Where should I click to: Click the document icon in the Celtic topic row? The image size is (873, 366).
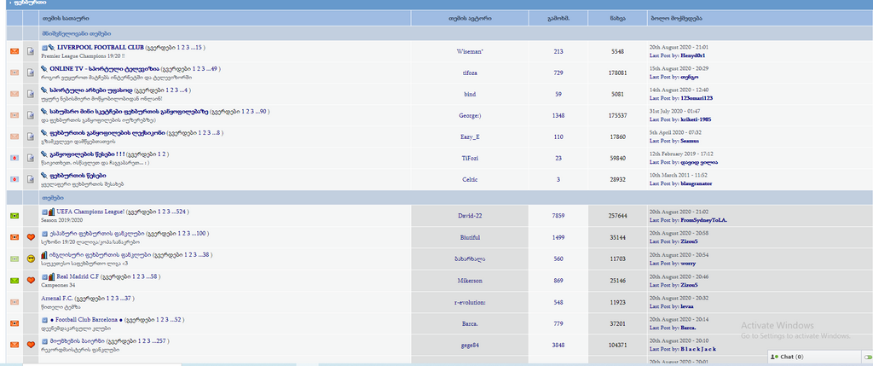(32, 179)
